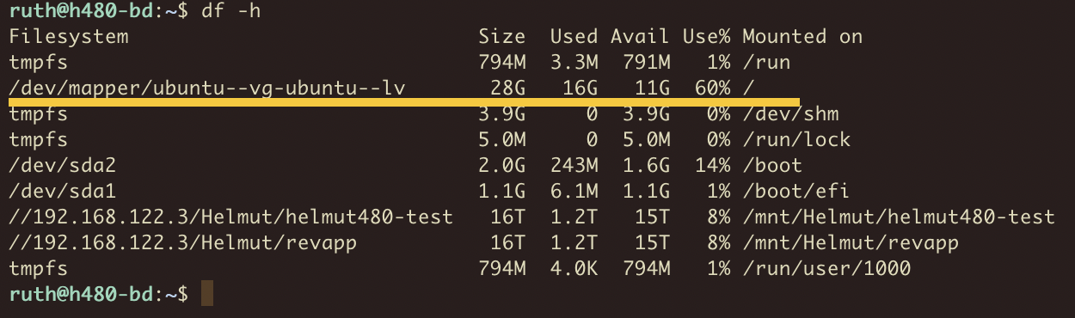Click the //192.168.122.3/Helmut/helmut480-test share path
The width and height of the screenshot is (1075, 318).
[231, 217]
